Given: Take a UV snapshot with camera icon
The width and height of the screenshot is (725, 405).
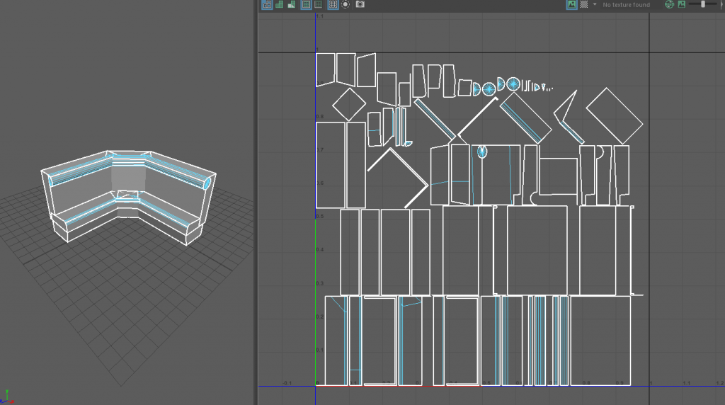Looking at the screenshot, I should (x=360, y=4).
